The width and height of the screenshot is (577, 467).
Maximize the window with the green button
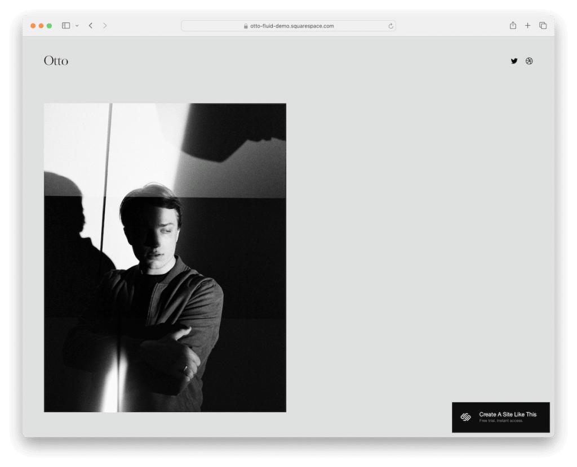(x=49, y=25)
